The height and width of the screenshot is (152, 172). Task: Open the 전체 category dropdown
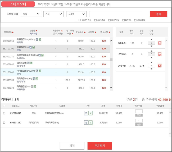pos(53,14)
